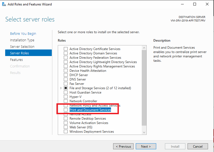The height and width of the screenshot is (152, 214).
Task: Select File and Storage Services label
Action: [100, 88]
